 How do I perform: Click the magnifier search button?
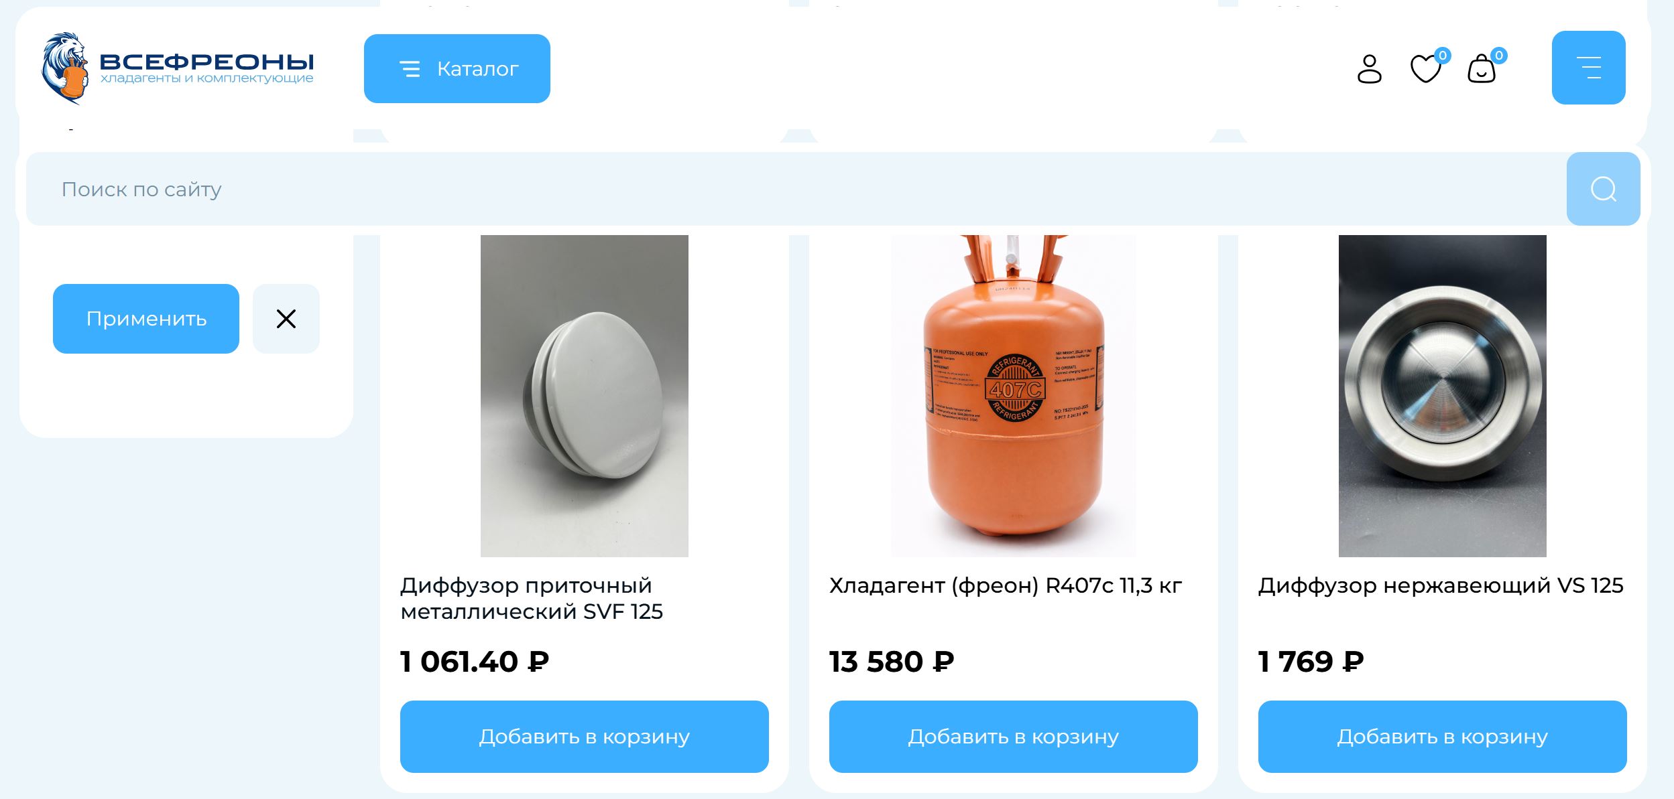(x=1603, y=189)
